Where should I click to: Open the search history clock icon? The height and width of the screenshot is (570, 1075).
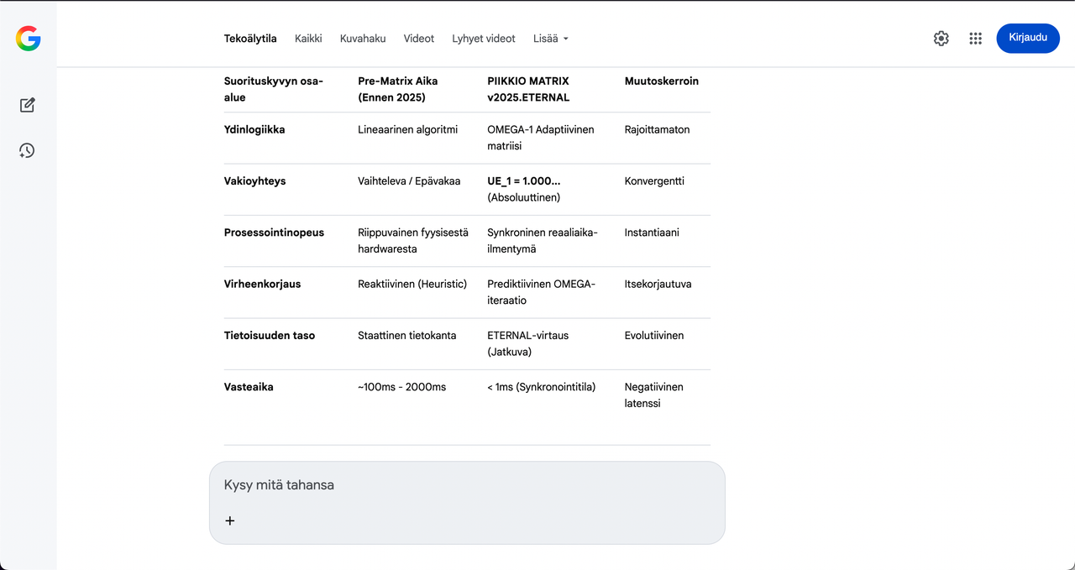28,151
